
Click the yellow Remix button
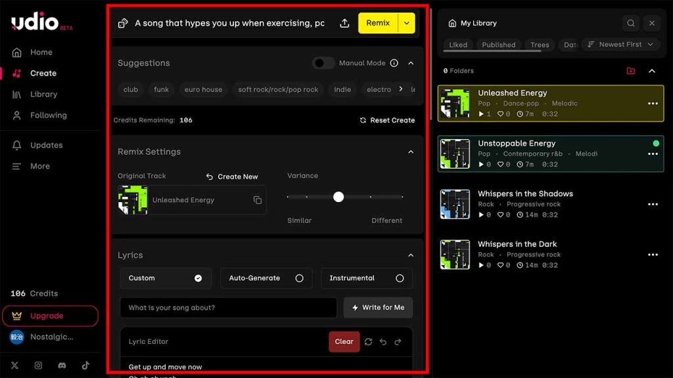(378, 23)
